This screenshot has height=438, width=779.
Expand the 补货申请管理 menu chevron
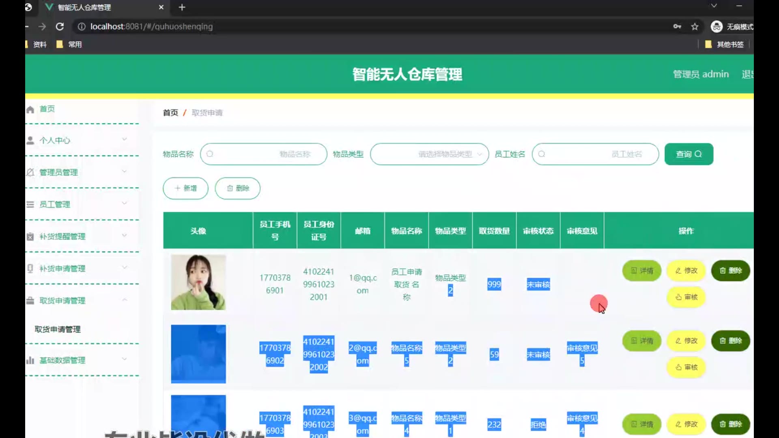pos(125,268)
